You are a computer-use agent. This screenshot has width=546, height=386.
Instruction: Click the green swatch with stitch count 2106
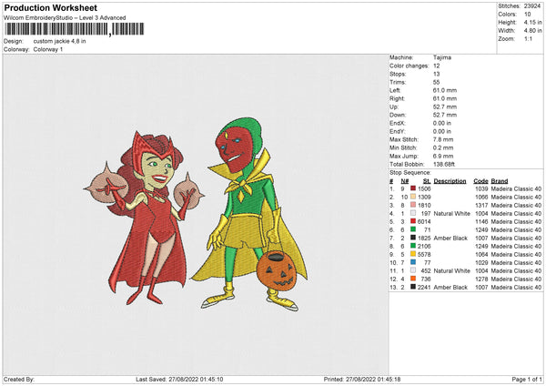point(415,246)
